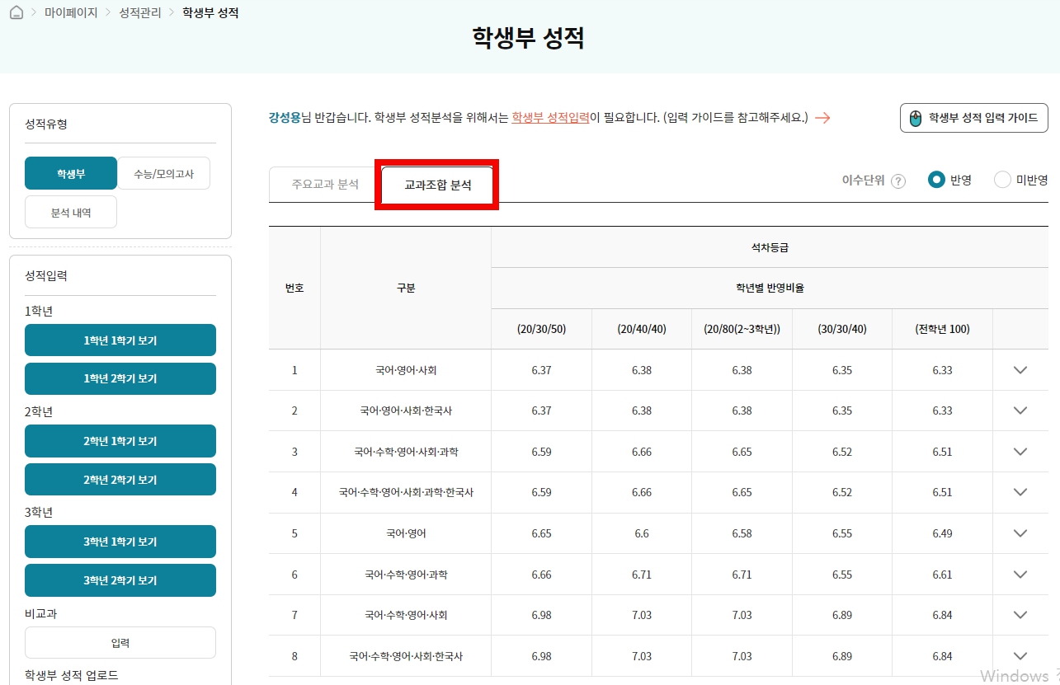The height and width of the screenshot is (685, 1060).
Task: Click 비교과 입력 button
Action: (x=120, y=643)
